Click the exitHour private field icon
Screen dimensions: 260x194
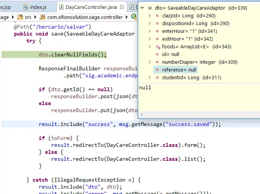[x=157, y=39]
